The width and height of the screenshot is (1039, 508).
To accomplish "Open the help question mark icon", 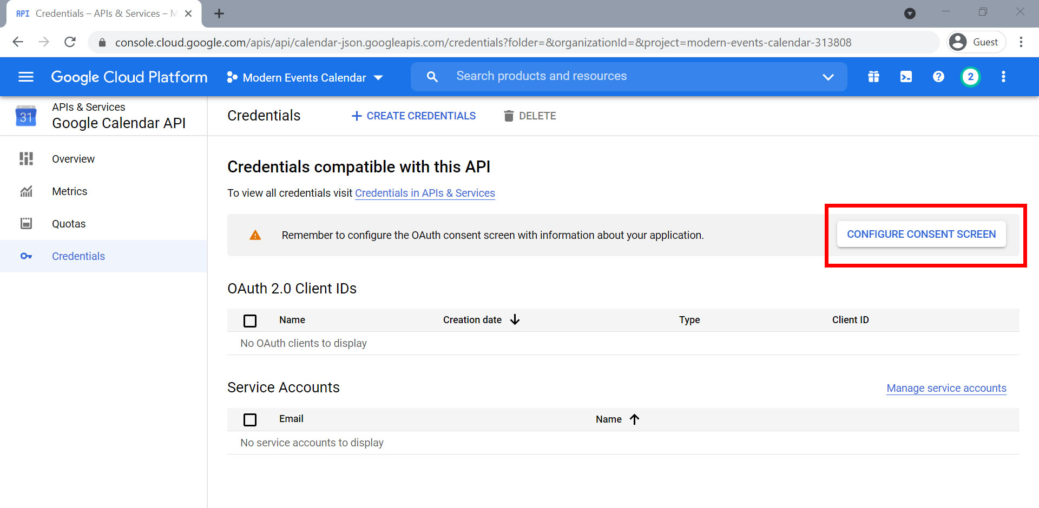I will click(938, 77).
